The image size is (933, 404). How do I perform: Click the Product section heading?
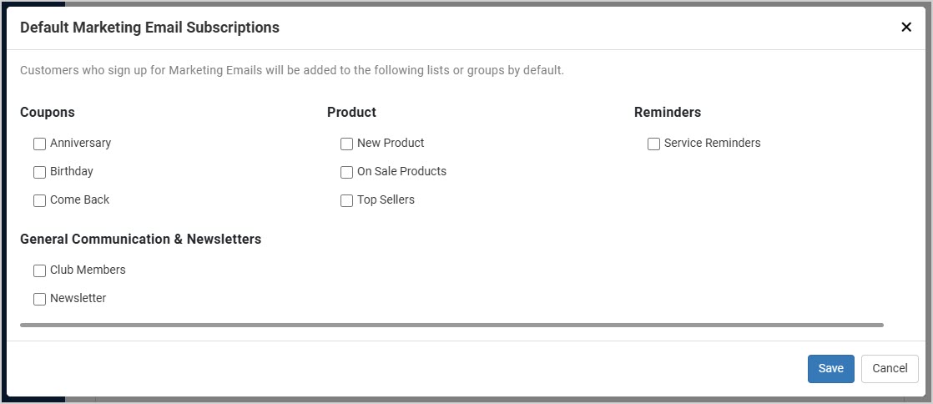pos(351,112)
